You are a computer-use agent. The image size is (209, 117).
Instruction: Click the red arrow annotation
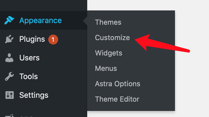(x=162, y=43)
